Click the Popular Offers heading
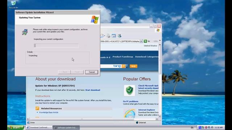Screen dimensions: 232x130 (x=137, y=79)
